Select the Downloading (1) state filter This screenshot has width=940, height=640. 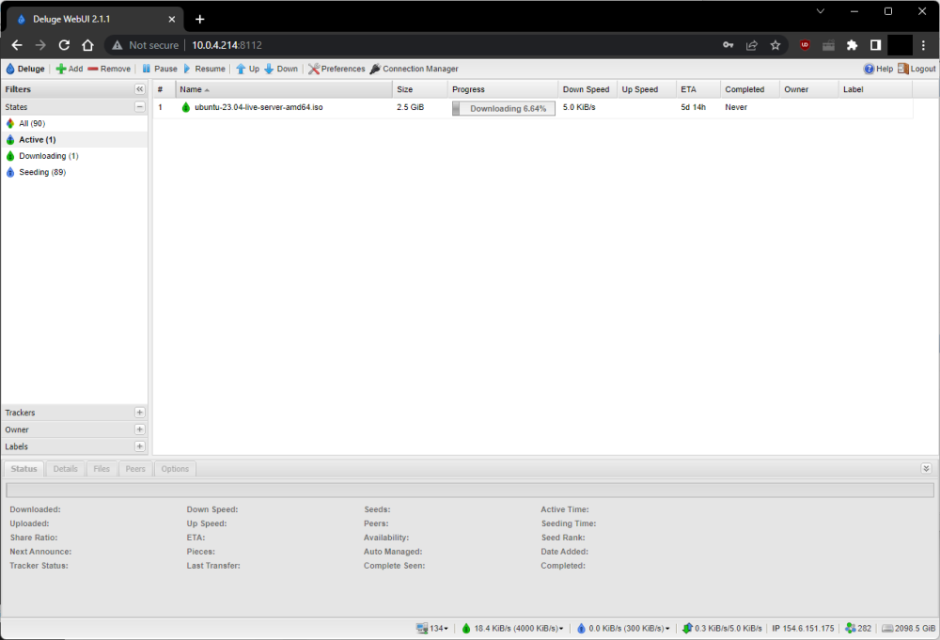click(x=74, y=156)
